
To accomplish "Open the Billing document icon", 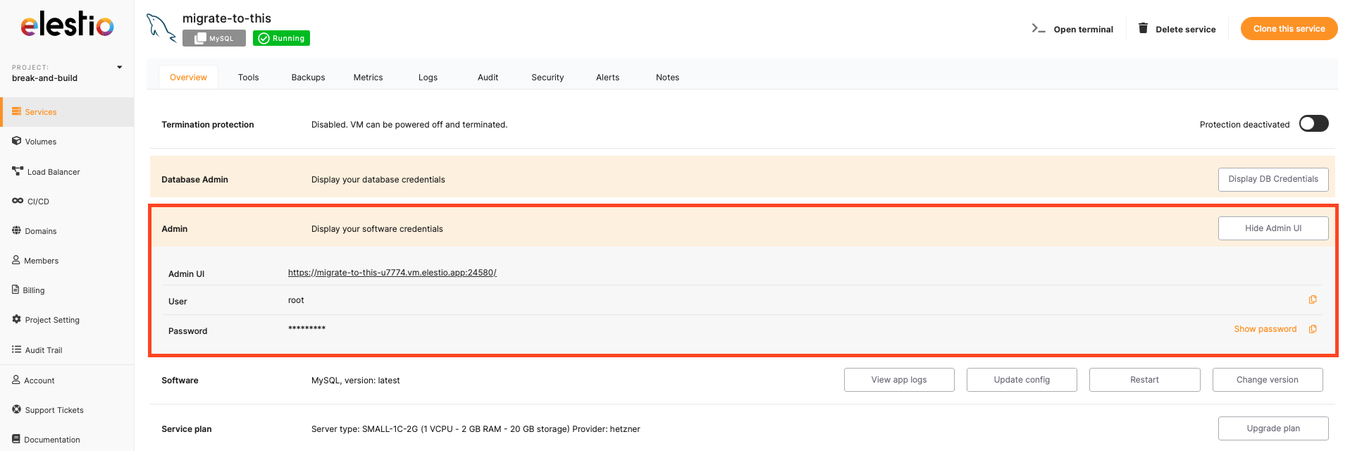I will [x=16, y=290].
